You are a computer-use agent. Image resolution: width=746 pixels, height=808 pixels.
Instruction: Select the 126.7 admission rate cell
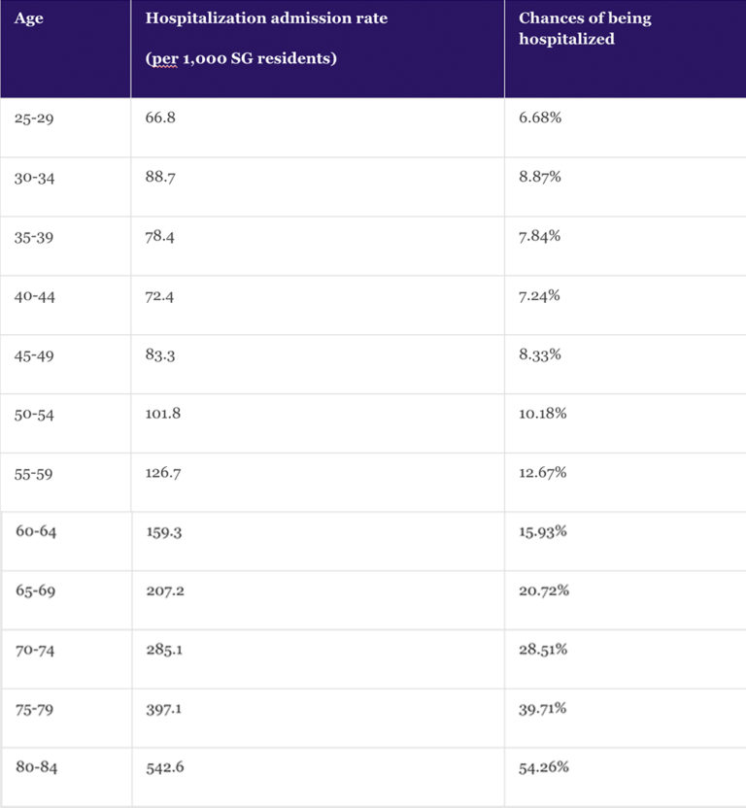coord(163,474)
